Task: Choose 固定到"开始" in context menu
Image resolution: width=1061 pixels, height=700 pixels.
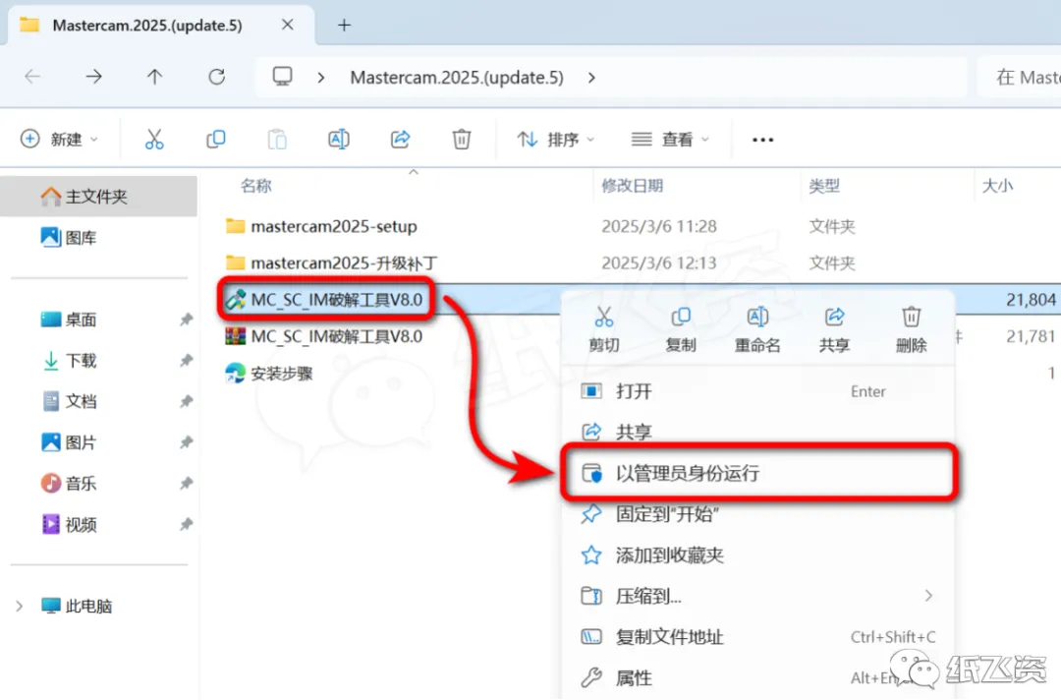Action: (757, 514)
